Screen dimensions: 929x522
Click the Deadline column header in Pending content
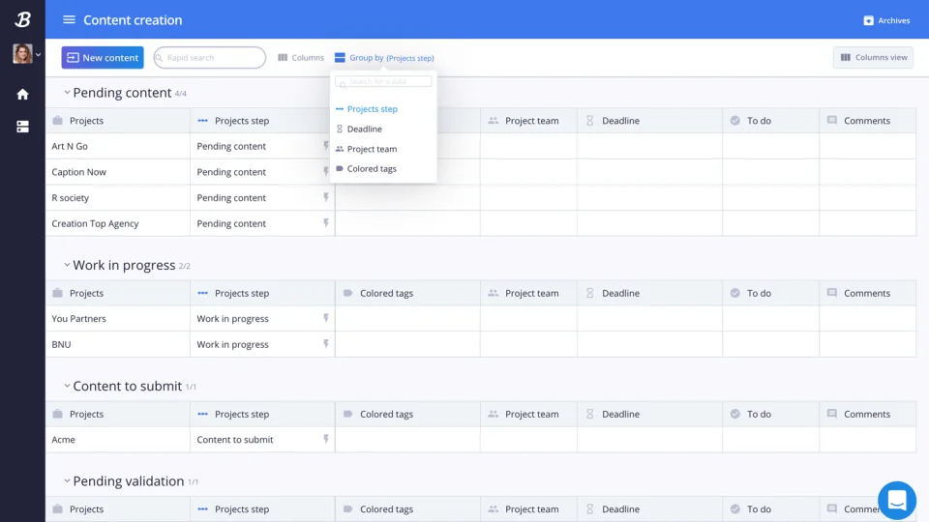click(650, 120)
